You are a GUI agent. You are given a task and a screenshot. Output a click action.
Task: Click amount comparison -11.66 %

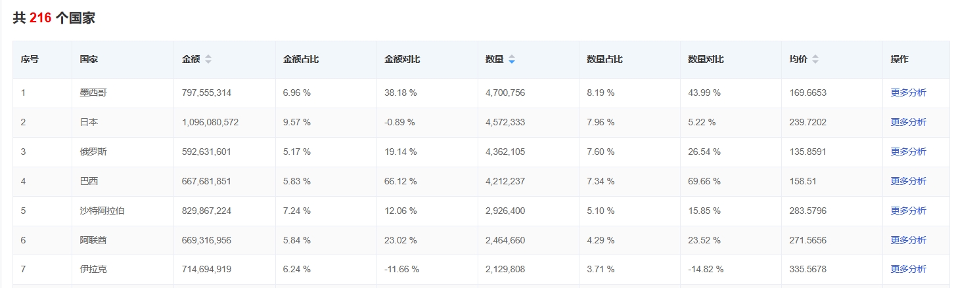[402, 269]
